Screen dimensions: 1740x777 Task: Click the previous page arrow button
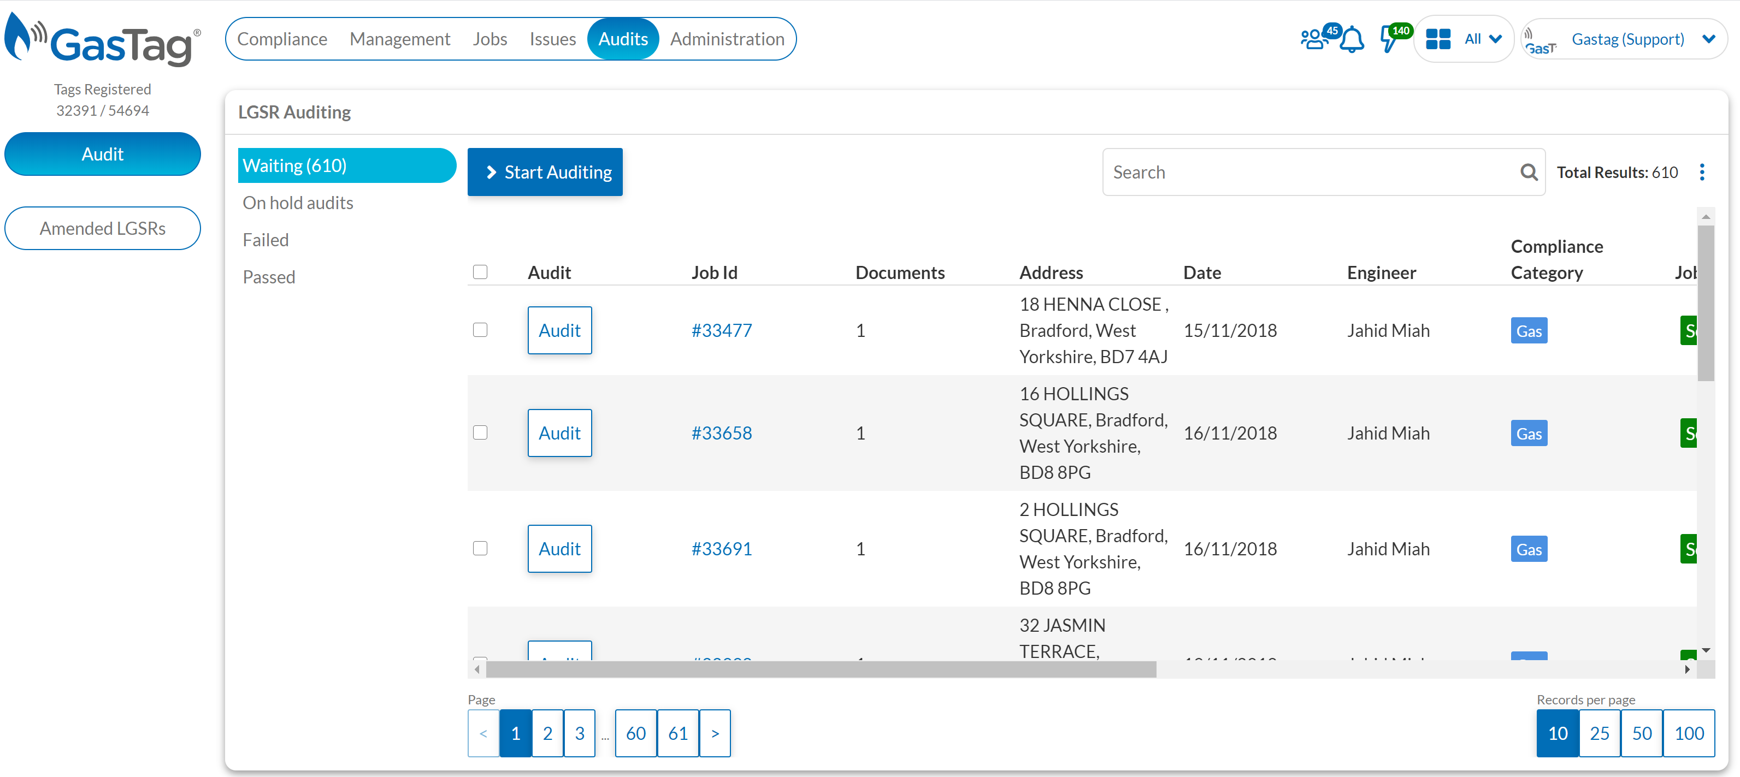coord(483,733)
